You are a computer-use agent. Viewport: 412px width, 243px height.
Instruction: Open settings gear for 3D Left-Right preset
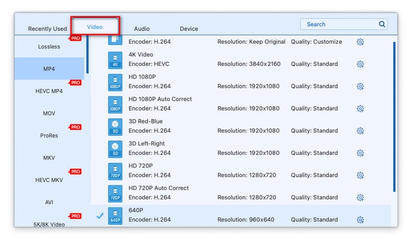[360, 153]
